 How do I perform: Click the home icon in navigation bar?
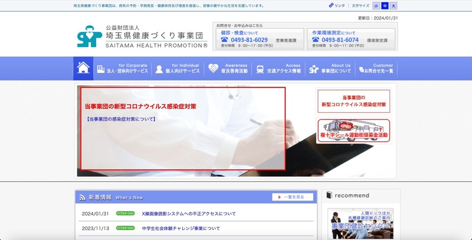point(83,69)
